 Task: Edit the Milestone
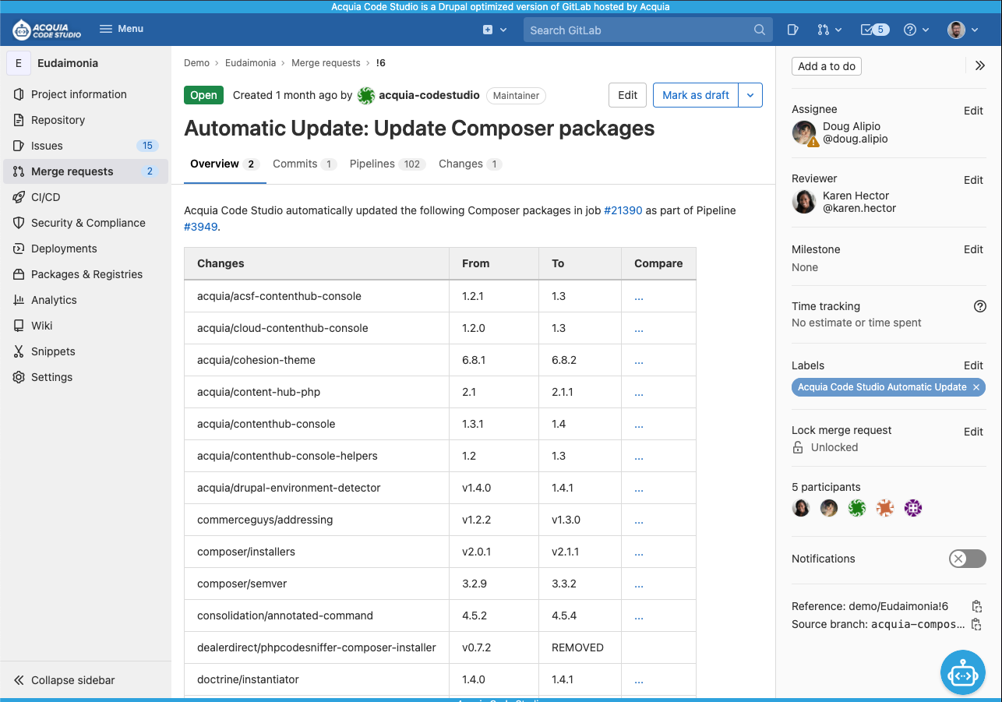[973, 249]
